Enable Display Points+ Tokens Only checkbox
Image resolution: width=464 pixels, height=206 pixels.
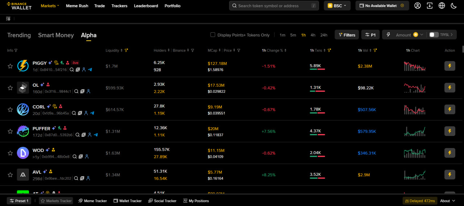[213, 35]
